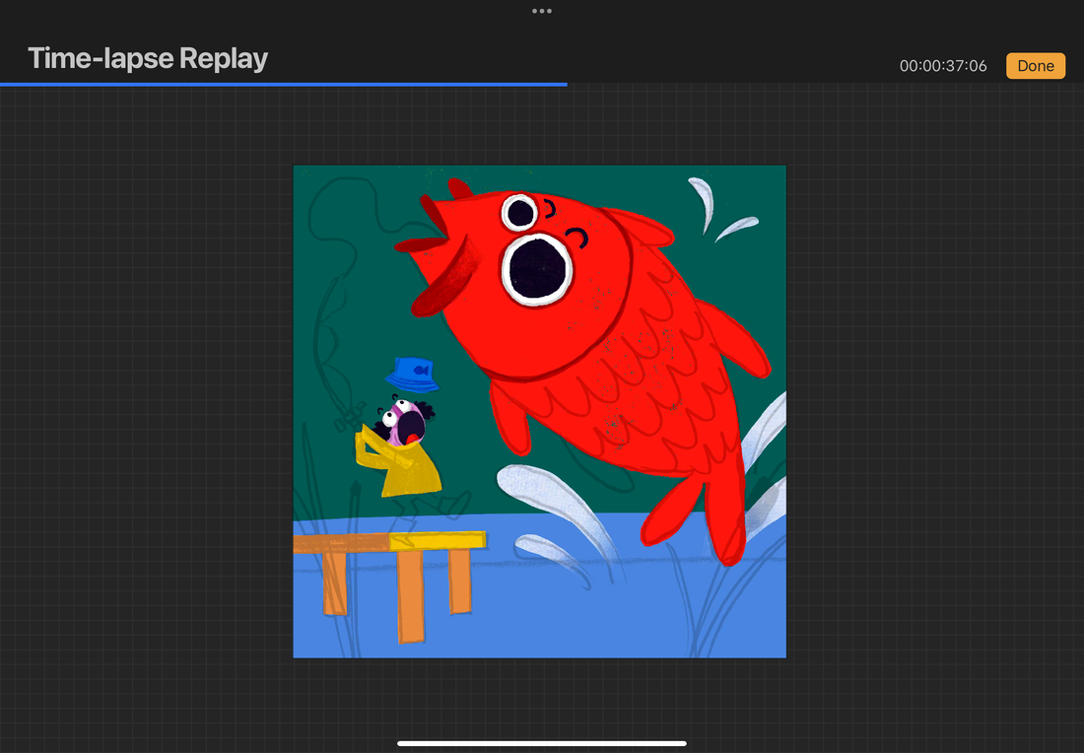This screenshot has width=1084, height=753.
Task: Open the three-dot multitasking menu at top
Action: (x=541, y=11)
